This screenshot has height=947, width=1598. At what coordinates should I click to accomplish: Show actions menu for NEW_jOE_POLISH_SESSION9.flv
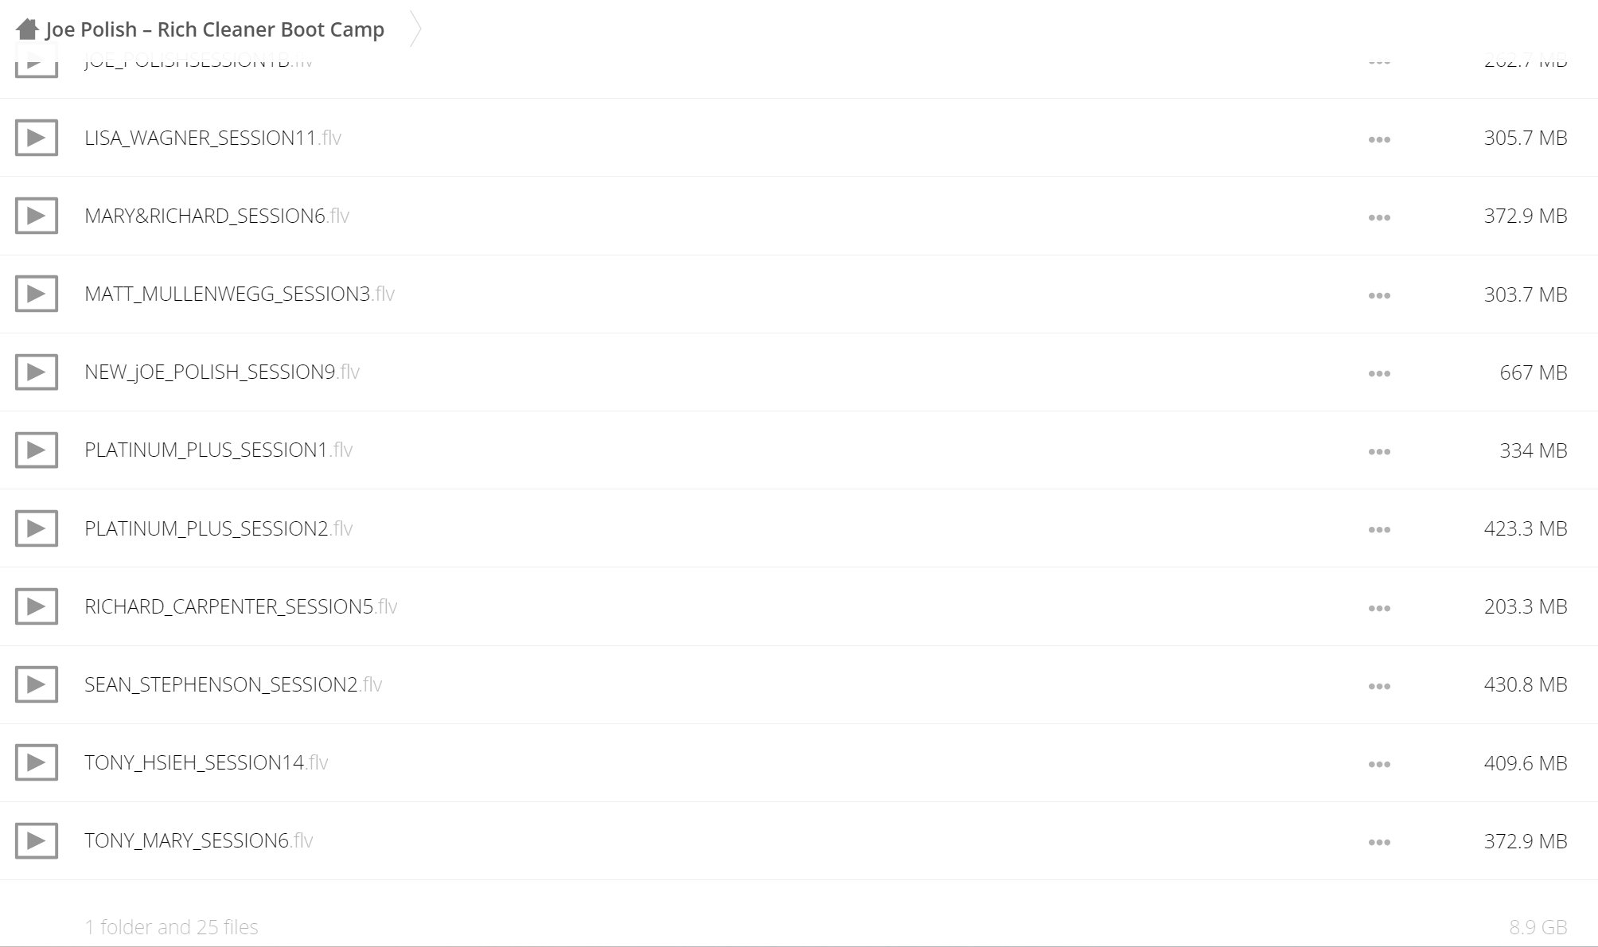pyautogui.click(x=1379, y=373)
